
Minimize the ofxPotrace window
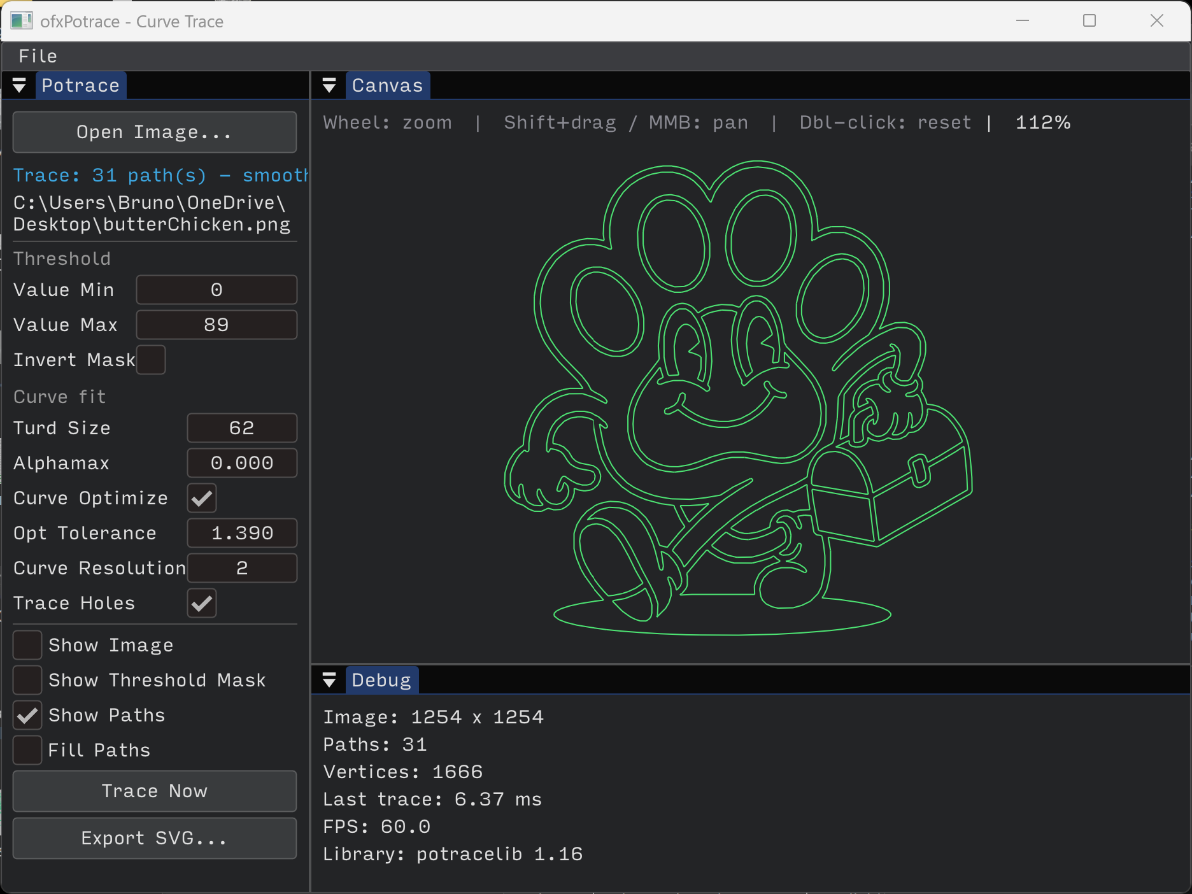(x=1023, y=21)
